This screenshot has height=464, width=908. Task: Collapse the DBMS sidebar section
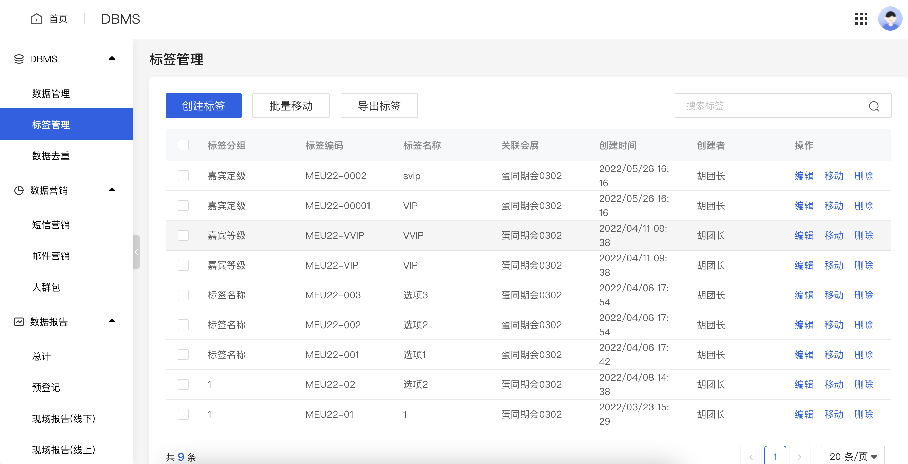[112, 58]
